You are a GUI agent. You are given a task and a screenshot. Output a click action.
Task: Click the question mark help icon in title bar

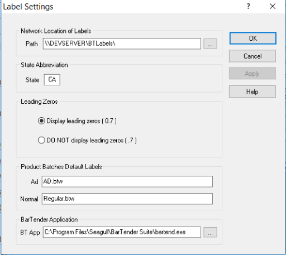point(248,7)
